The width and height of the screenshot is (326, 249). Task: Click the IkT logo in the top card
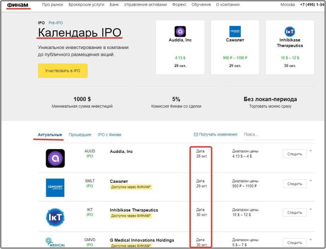(290, 31)
